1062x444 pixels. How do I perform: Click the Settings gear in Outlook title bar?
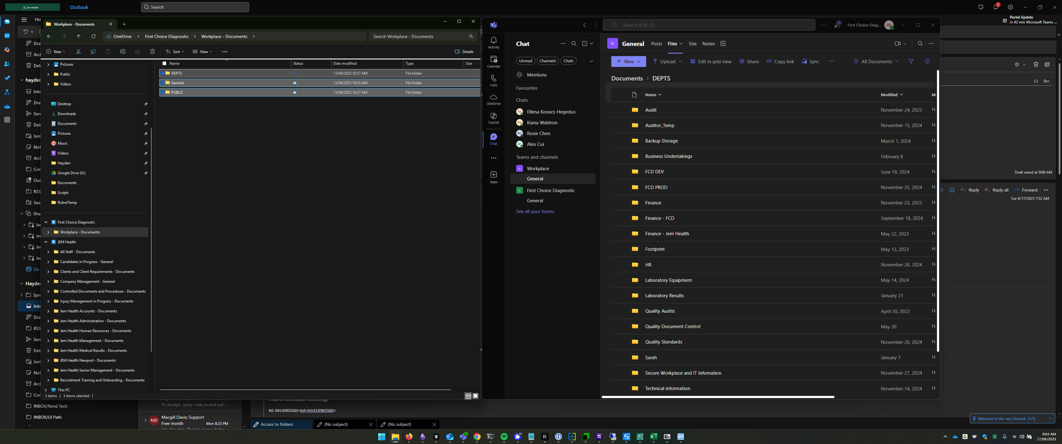[1010, 7]
